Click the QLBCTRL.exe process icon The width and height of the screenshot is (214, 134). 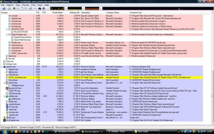click(7, 91)
